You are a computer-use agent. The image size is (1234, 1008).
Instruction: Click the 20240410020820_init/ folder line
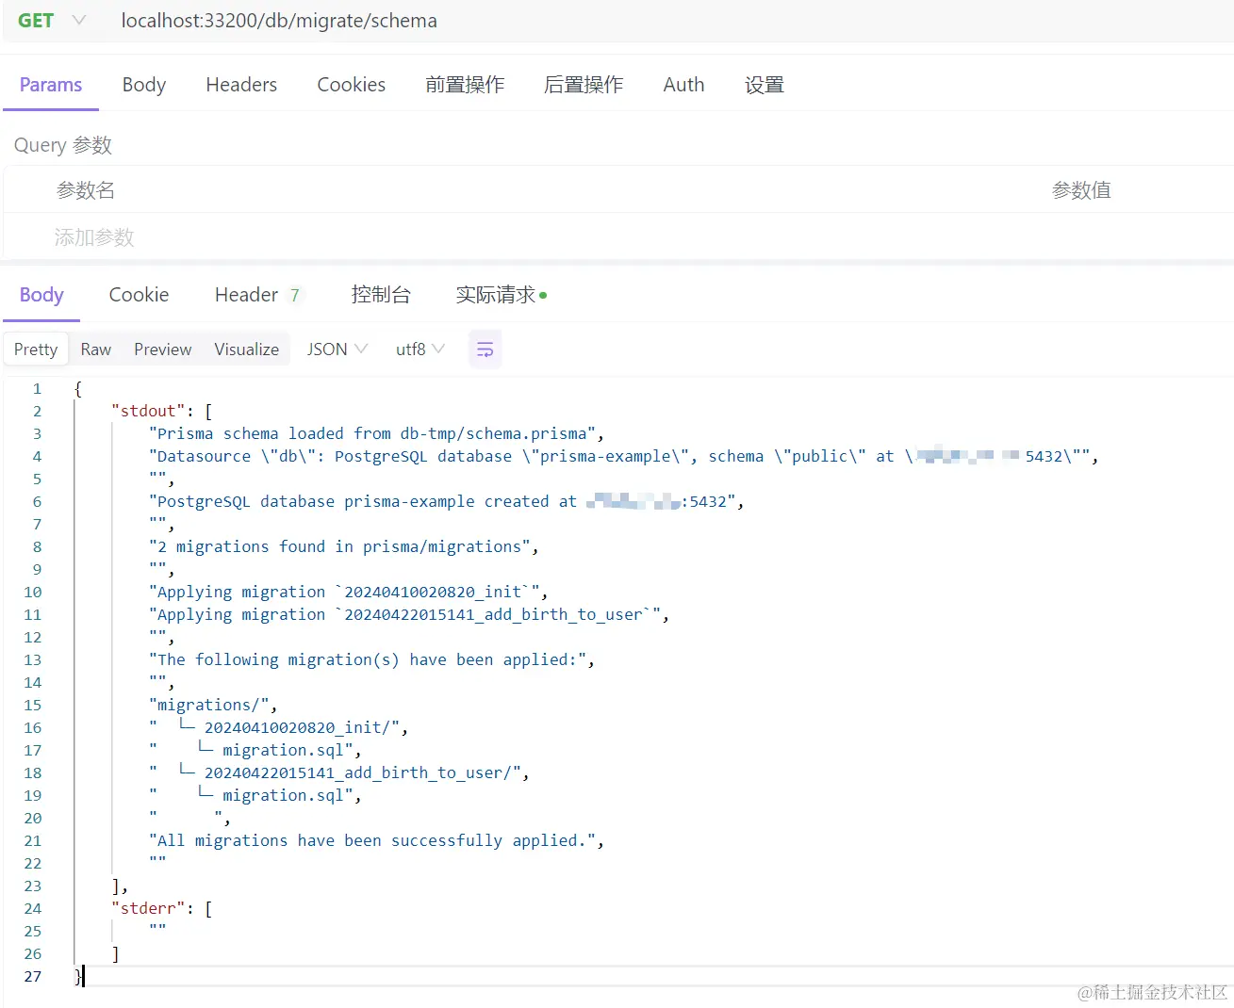(278, 728)
